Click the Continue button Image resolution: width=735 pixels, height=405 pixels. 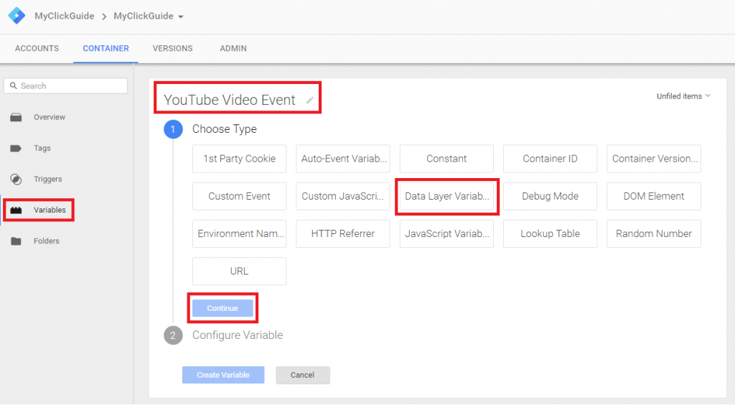[x=223, y=308]
